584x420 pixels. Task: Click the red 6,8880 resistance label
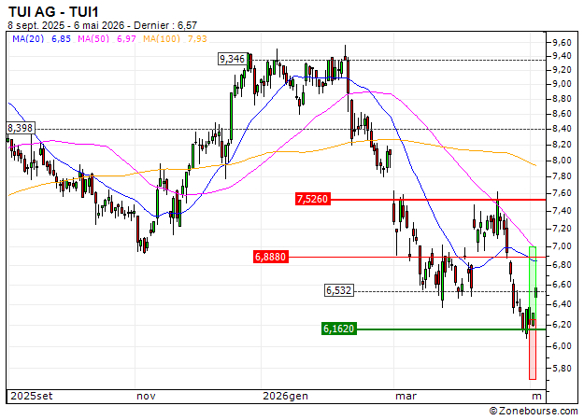(x=271, y=257)
